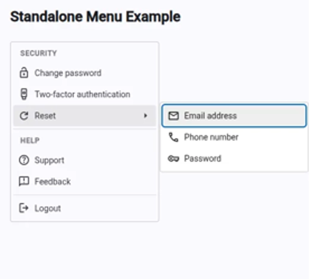Select the Change password menu item
This screenshot has height=279, width=309.
68,73
